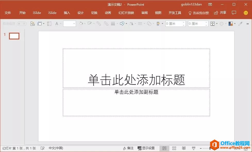This screenshot has width=252, height=152.
Task: Open 显示设置 display settings
Action: click(146, 148)
